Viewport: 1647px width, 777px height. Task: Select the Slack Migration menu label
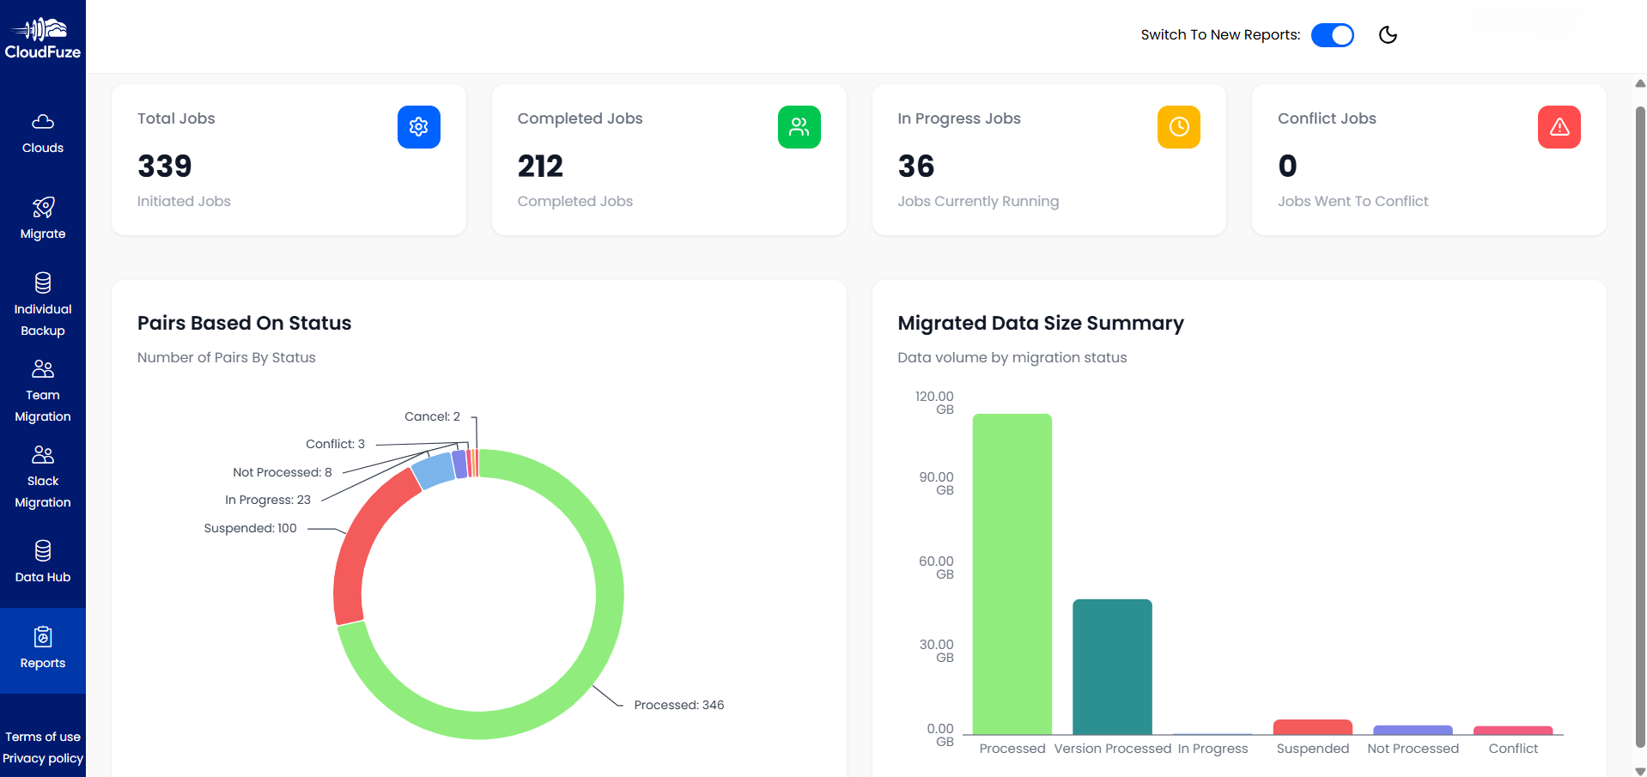43,491
